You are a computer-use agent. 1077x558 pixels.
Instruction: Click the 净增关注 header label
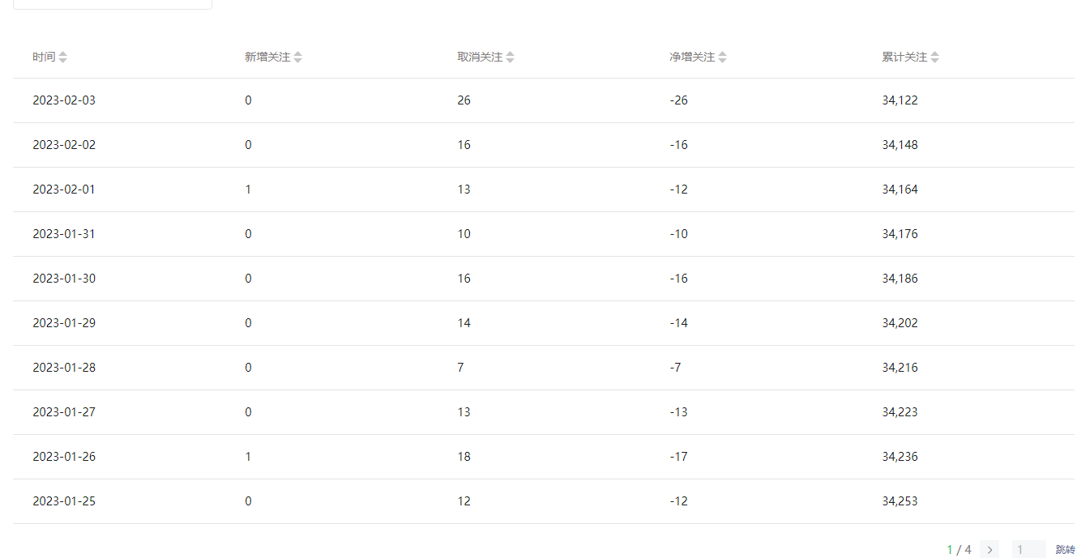[x=692, y=58]
